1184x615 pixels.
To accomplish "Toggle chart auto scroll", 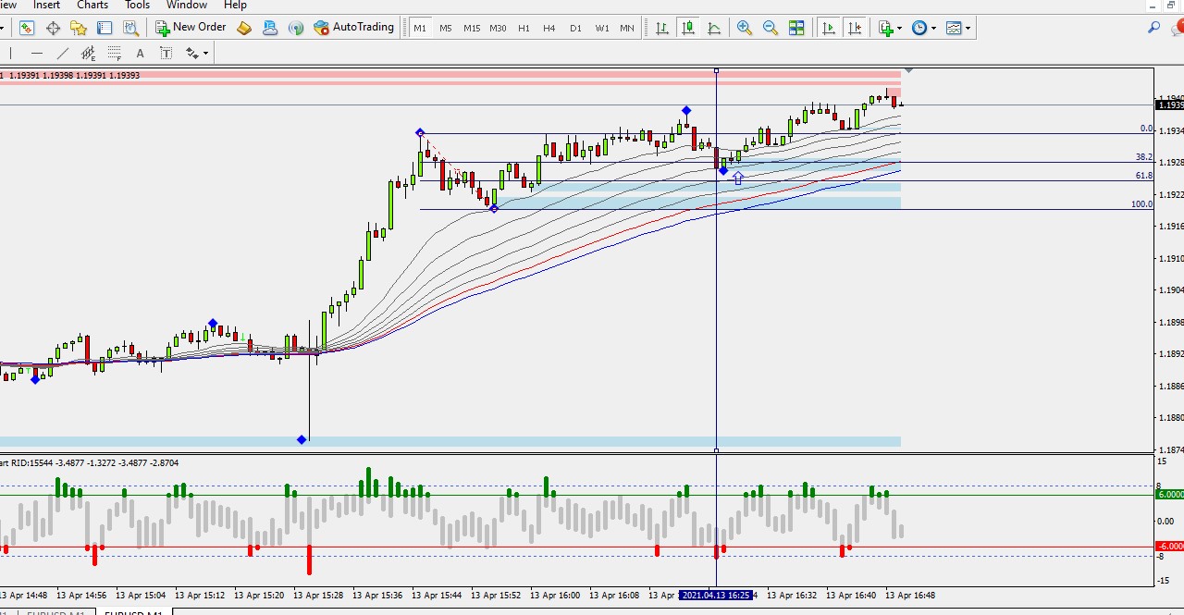I will 829,28.
